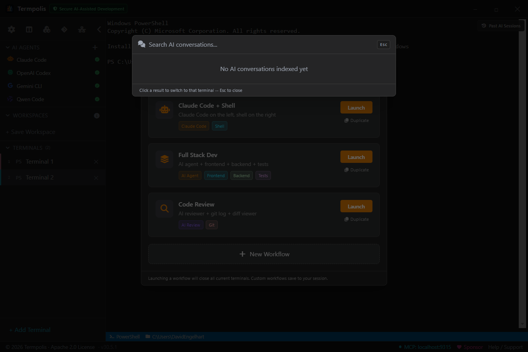Close Terminal 1 with its X
The image size is (528, 352).
point(96,162)
